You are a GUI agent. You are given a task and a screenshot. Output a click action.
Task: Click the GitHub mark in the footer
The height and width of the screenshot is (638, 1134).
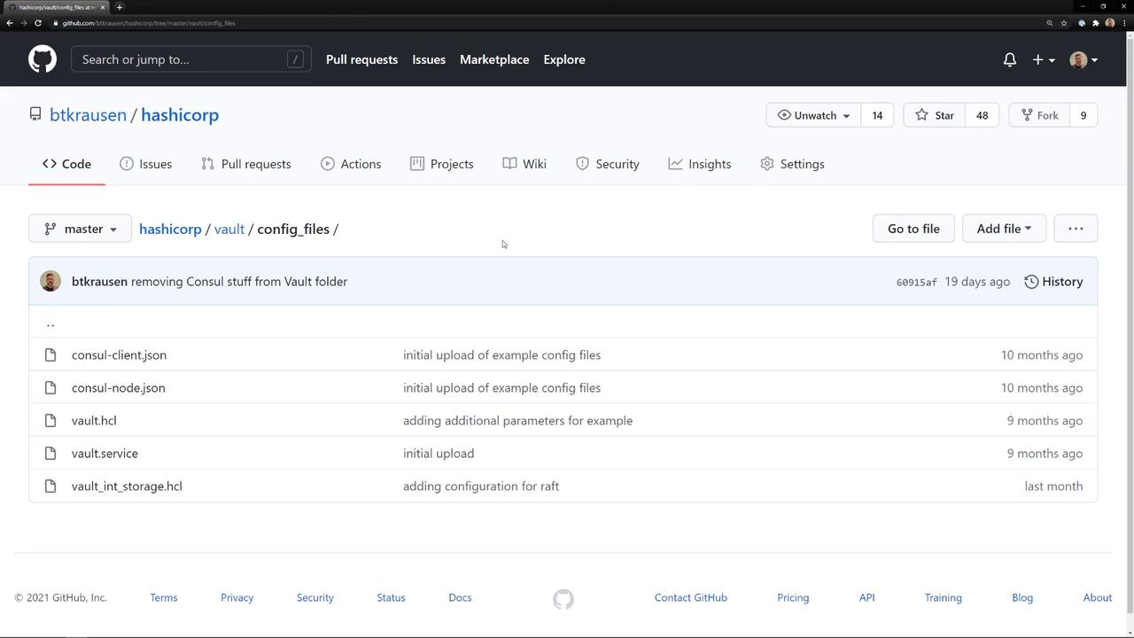tap(563, 599)
